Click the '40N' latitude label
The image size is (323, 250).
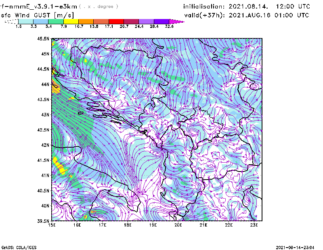tap(45, 206)
